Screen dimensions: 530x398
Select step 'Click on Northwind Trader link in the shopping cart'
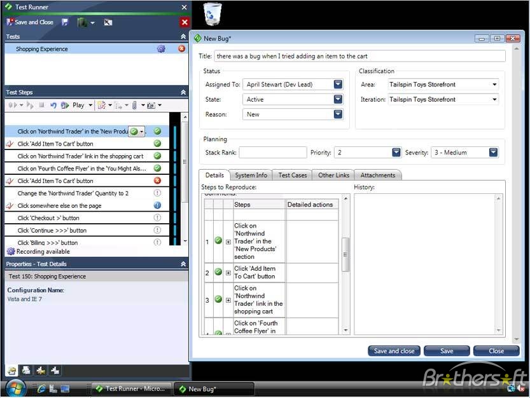point(87,156)
